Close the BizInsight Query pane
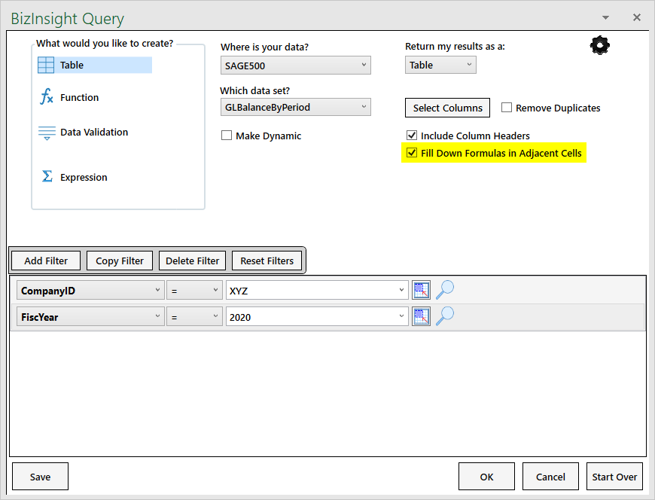 (x=637, y=17)
